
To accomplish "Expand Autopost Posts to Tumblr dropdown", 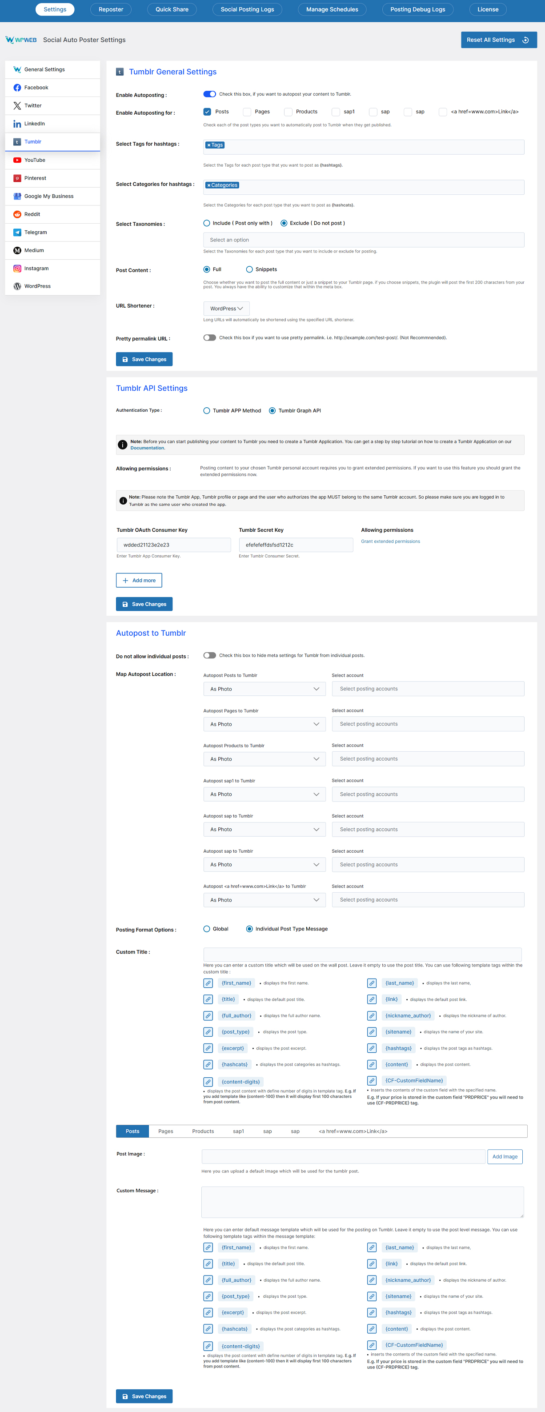I will click(264, 689).
